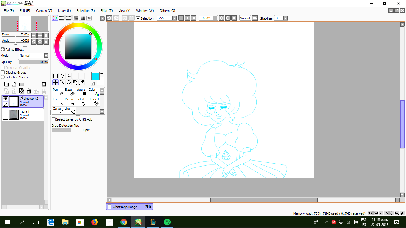
Task: Adjust the layer Opacity slider
Action: (x=33, y=62)
